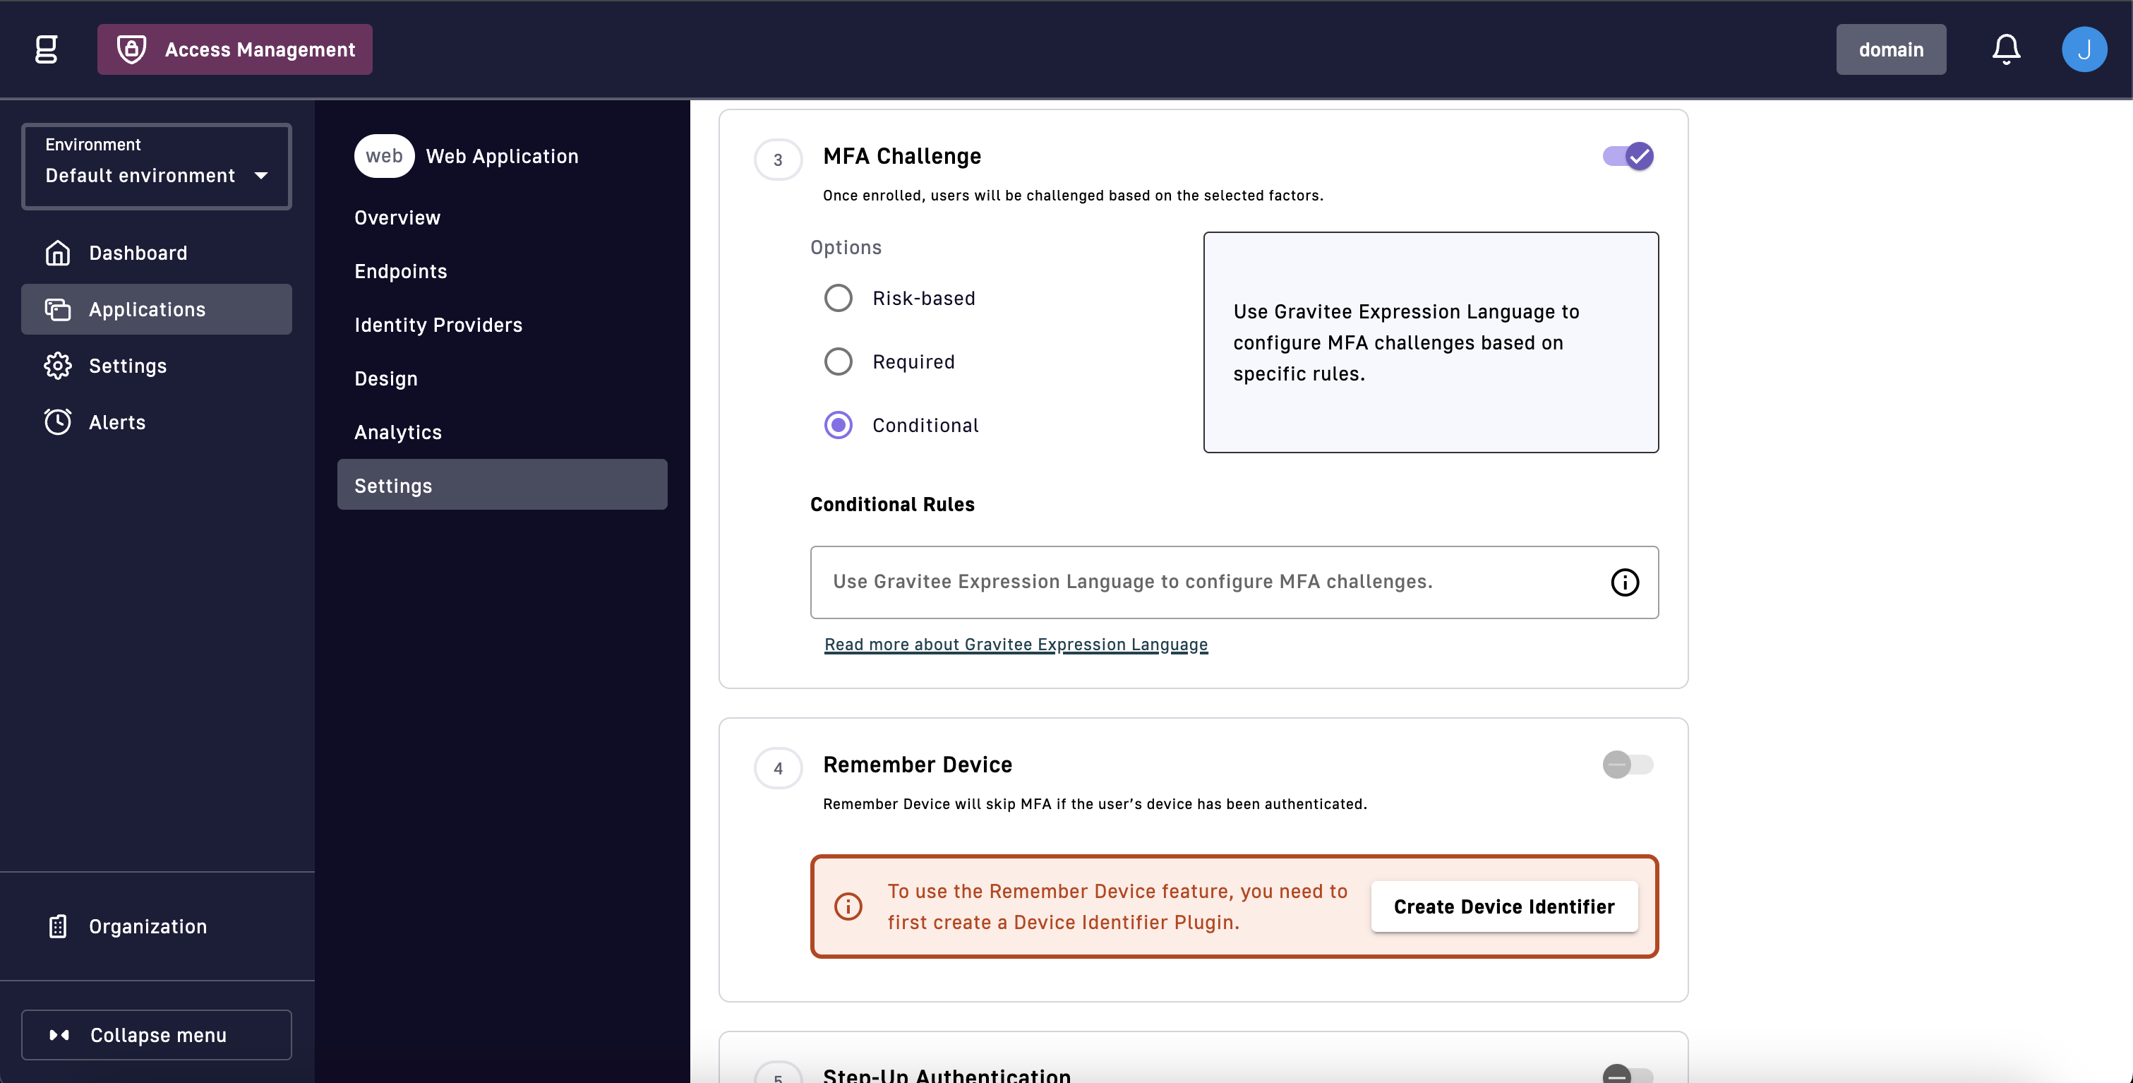
Task: Disable the MFA Challenge toggle
Action: 1627,155
